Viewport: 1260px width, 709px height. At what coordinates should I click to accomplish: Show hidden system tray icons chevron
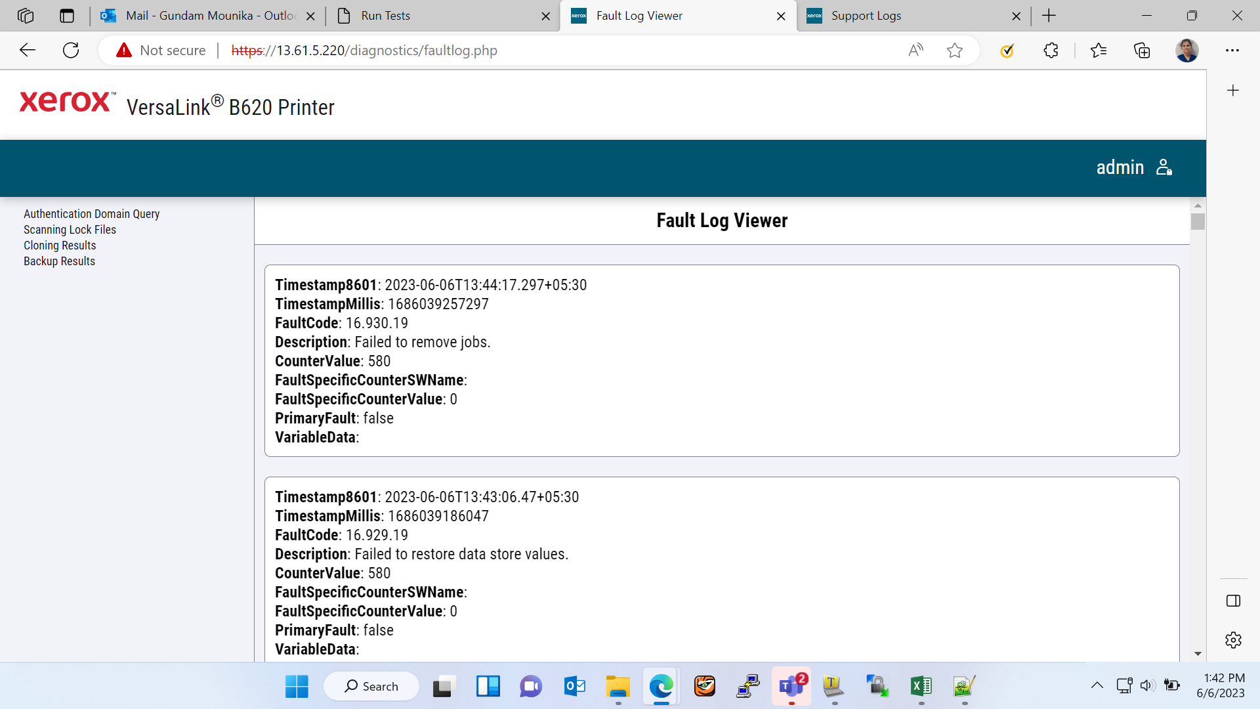(x=1097, y=685)
